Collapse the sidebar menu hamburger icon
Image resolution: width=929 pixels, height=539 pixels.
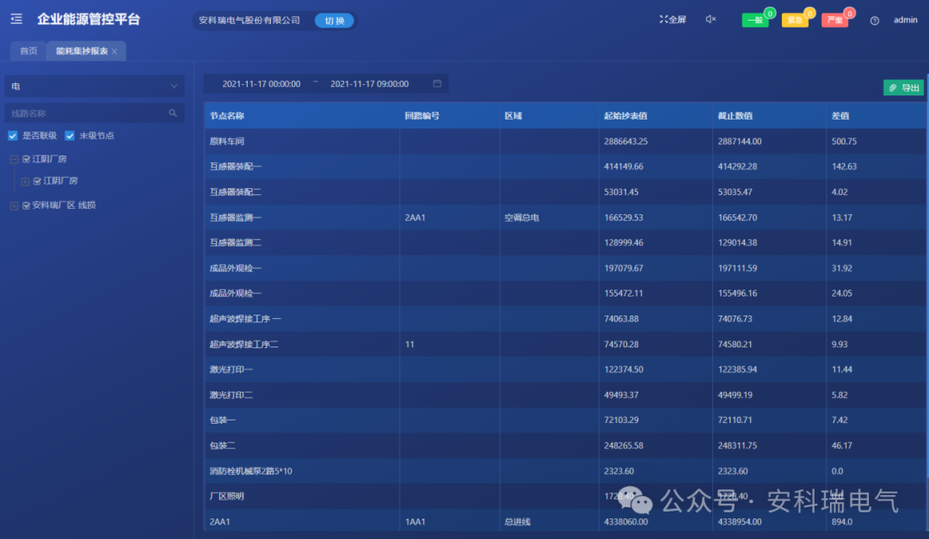(16, 19)
